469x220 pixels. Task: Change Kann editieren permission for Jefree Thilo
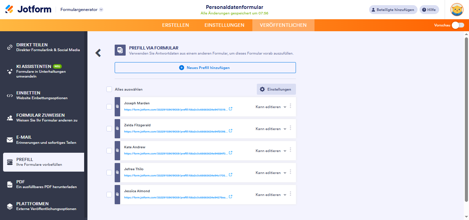271,173
